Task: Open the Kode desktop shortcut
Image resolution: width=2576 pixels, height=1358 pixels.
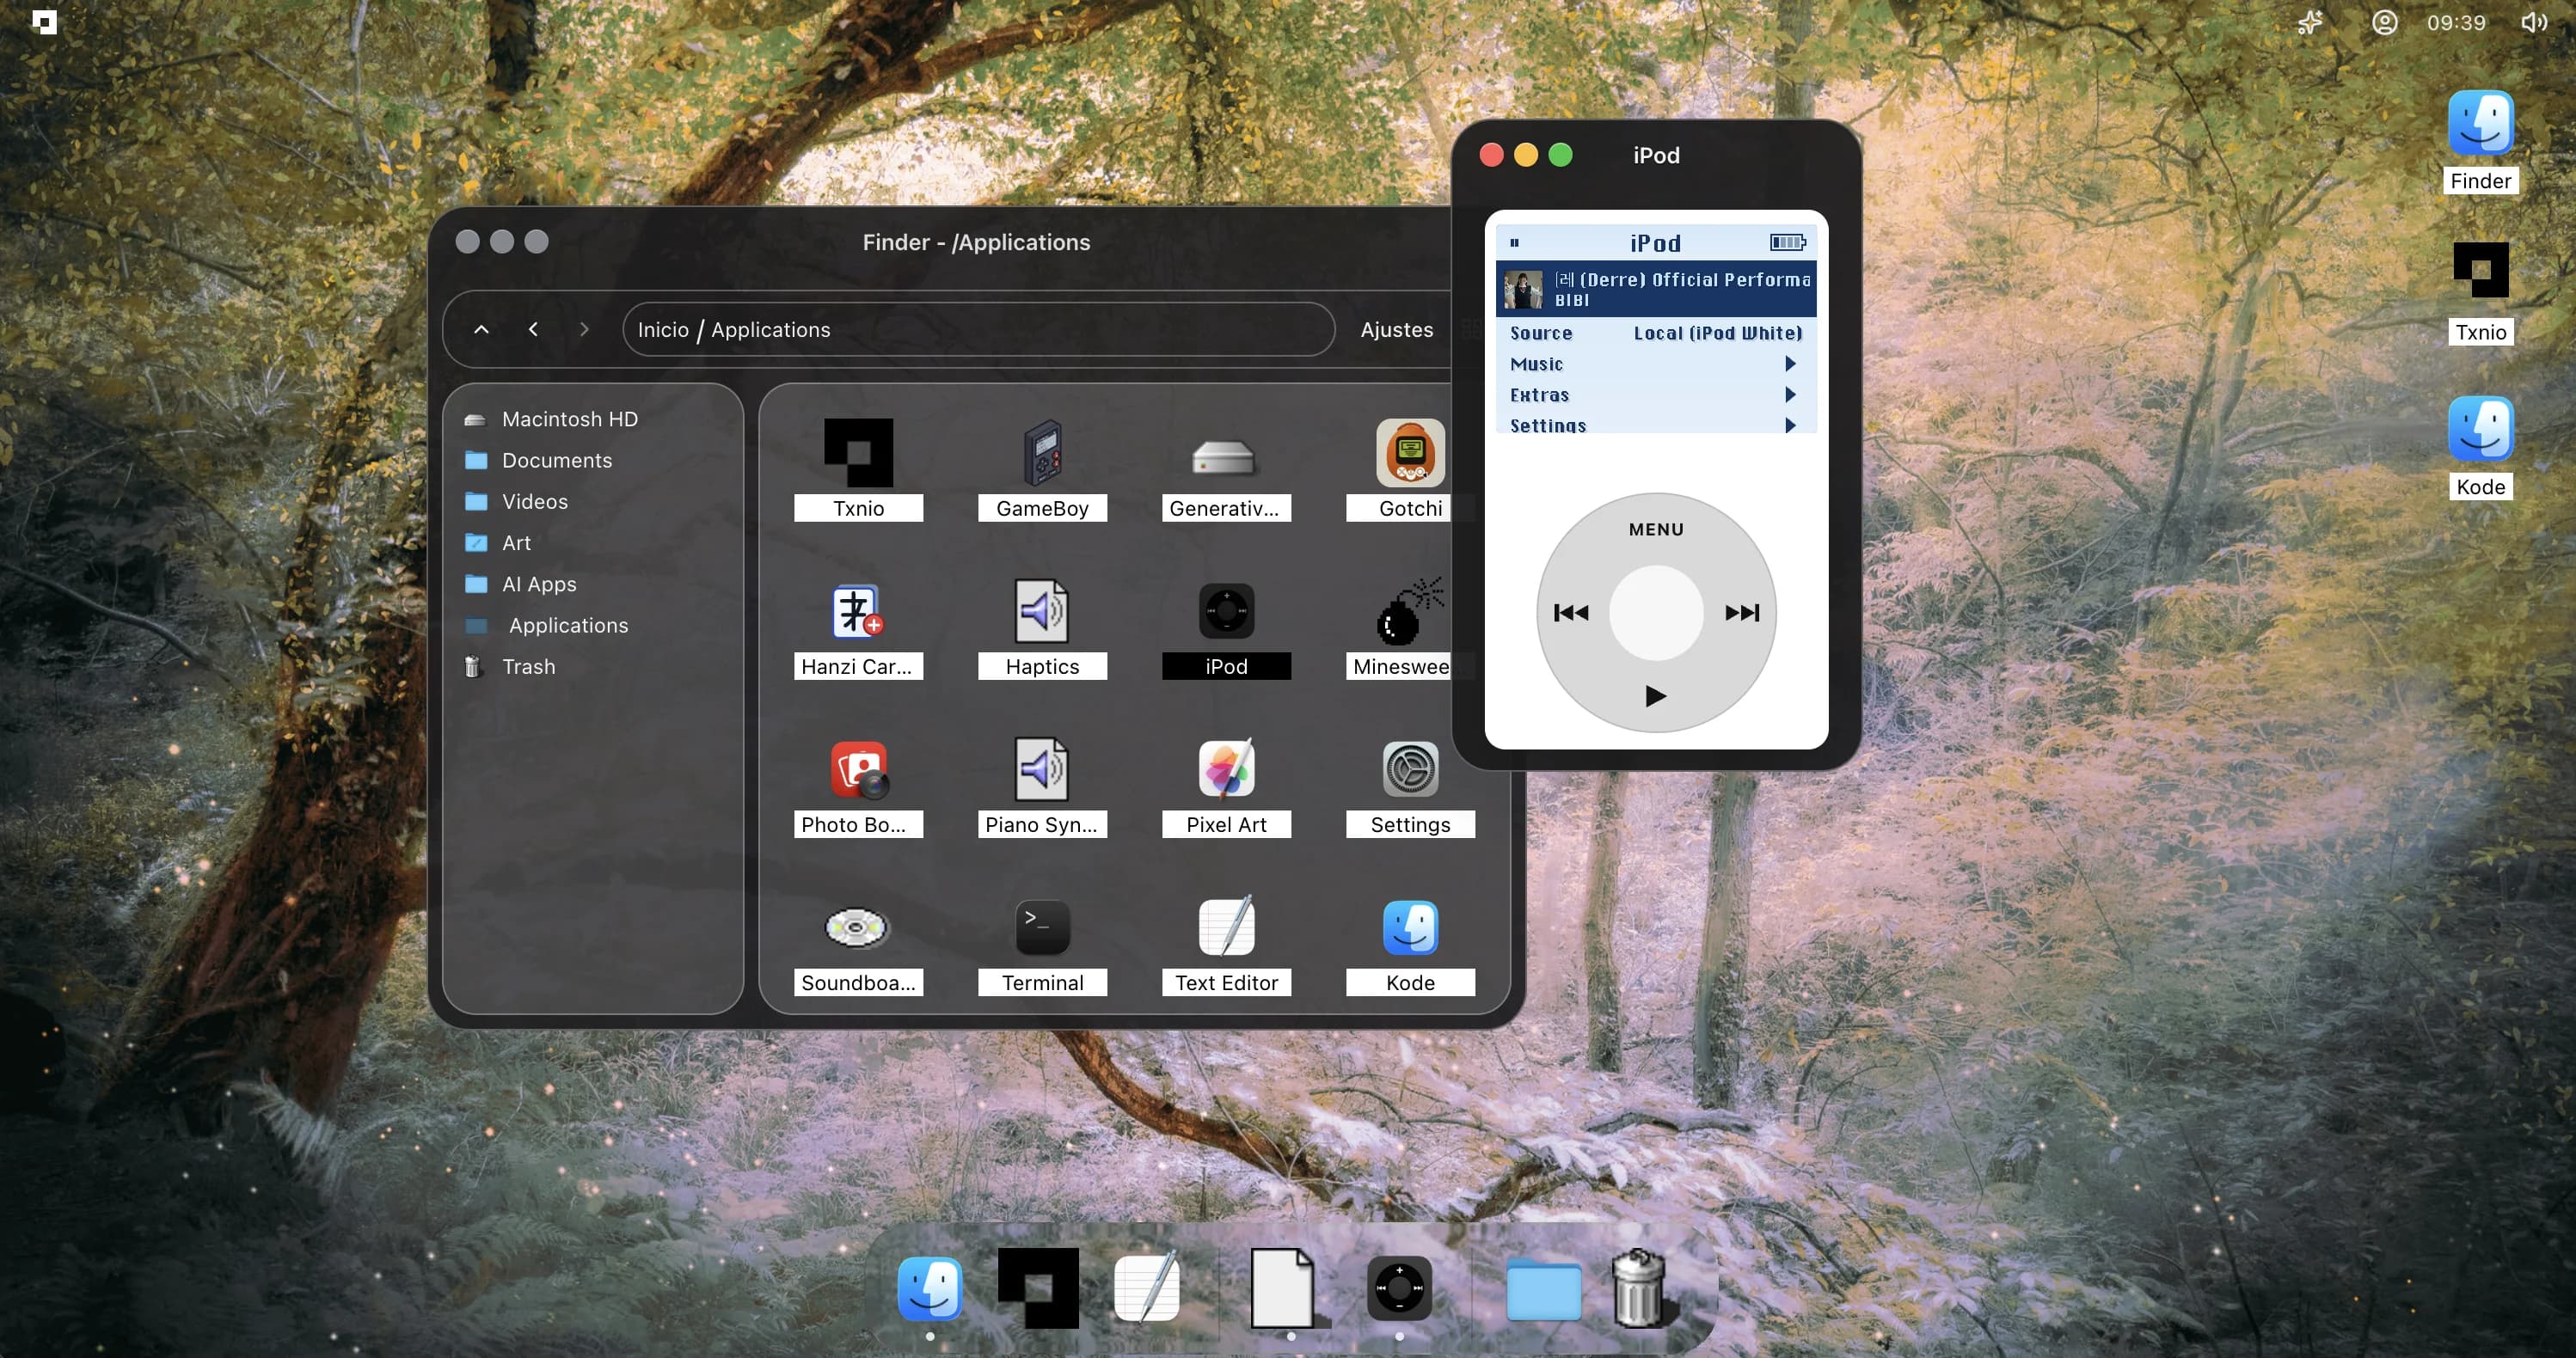Action: [x=2480, y=448]
